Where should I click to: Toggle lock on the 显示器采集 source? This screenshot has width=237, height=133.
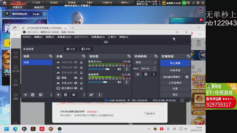point(81,88)
